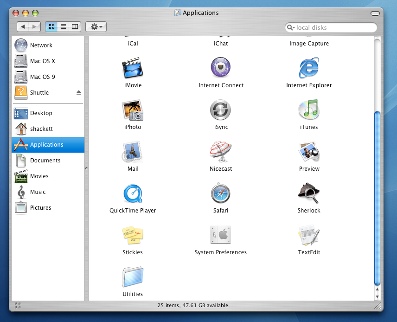
Task: Click the Nicecast satellite dish icon
Action: pos(220,152)
